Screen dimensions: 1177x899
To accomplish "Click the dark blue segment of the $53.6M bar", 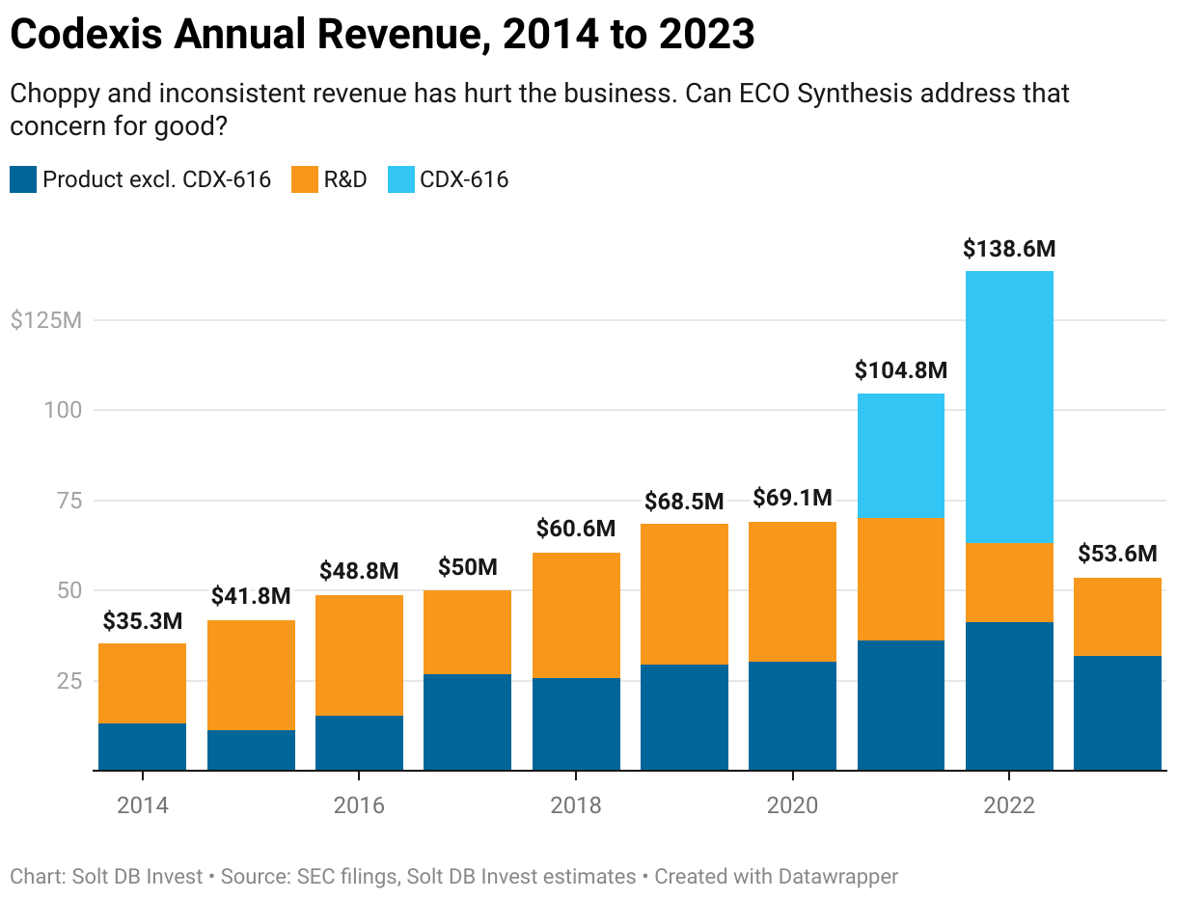I will pos(1117,713).
